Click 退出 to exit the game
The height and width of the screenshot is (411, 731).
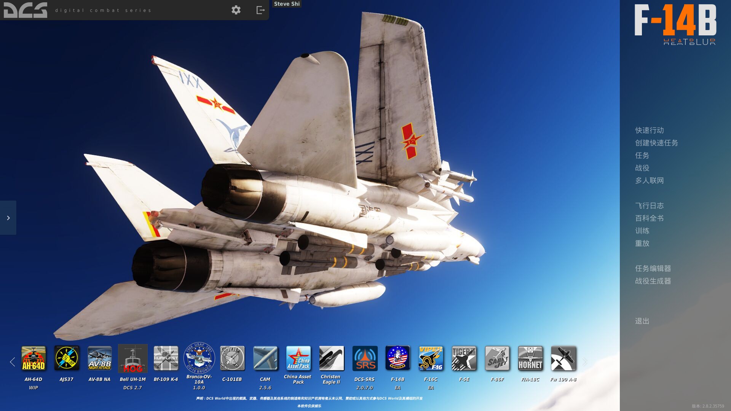[x=642, y=321]
